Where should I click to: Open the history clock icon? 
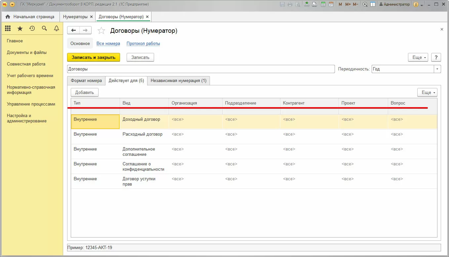(32, 29)
